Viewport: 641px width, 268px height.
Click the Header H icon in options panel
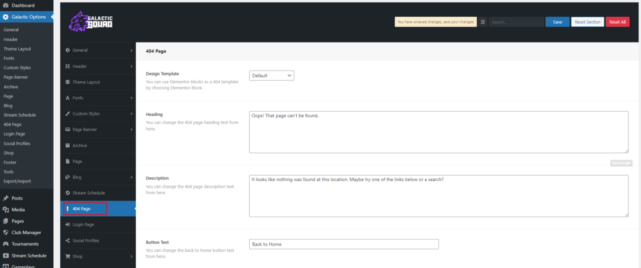68,66
